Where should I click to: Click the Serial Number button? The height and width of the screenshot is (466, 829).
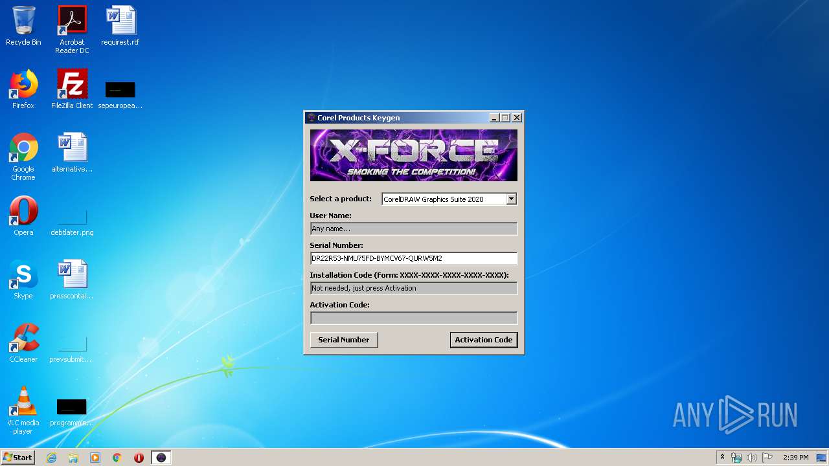344,340
